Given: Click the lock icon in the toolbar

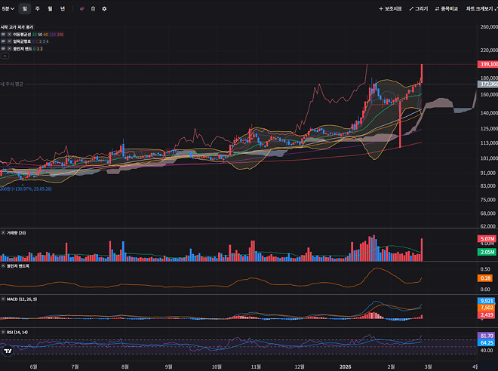Looking at the screenshot, I should point(93,9).
